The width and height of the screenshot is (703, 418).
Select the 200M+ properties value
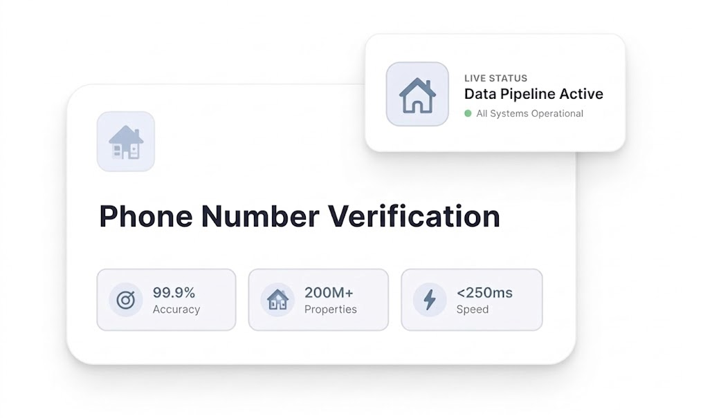[x=329, y=292]
